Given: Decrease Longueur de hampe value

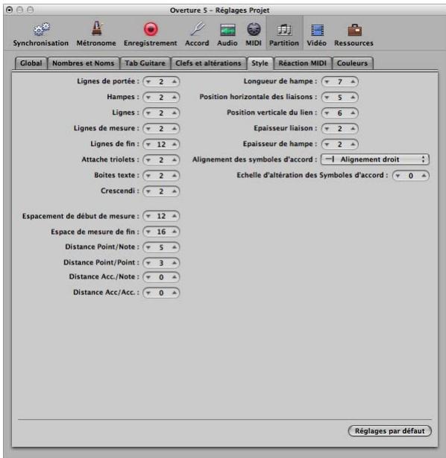Looking at the screenshot, I should tap(327, 81).
